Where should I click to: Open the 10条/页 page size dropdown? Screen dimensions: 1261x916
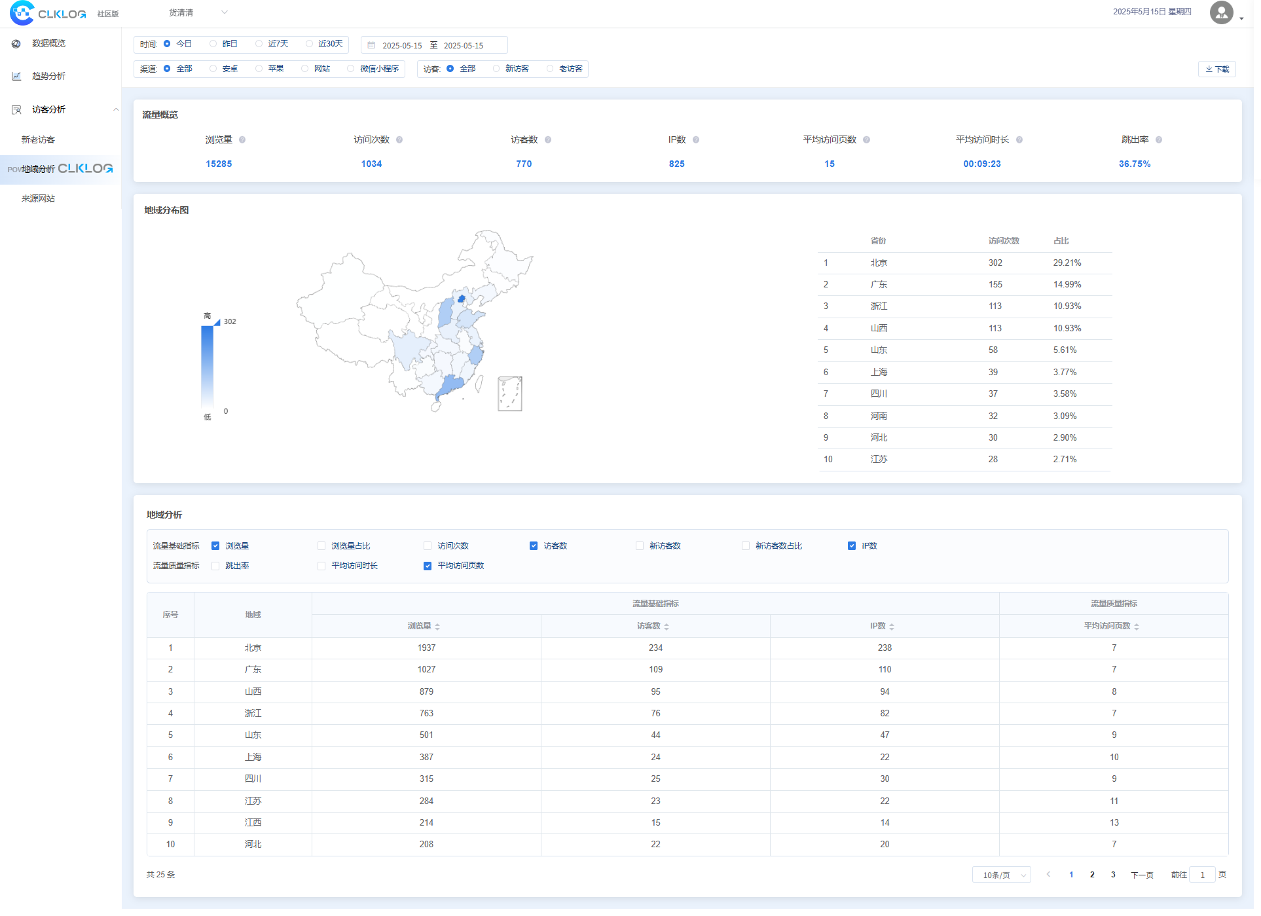[x=1001, y=875]
